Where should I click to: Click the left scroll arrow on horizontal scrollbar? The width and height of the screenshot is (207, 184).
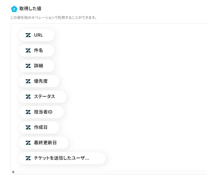13,172
